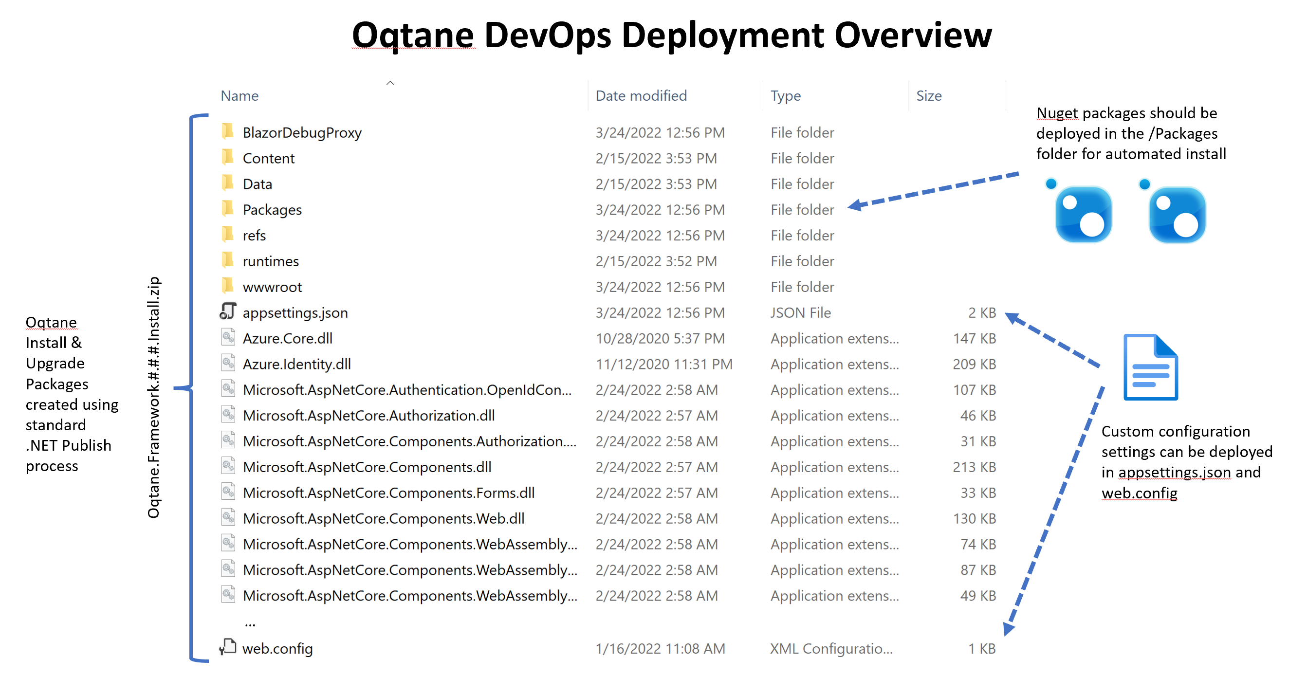Click the Microsoft.AspNetCore.Authorization.dll file icon
Viewport: 1289px width, 695px height.
(228, 415)
